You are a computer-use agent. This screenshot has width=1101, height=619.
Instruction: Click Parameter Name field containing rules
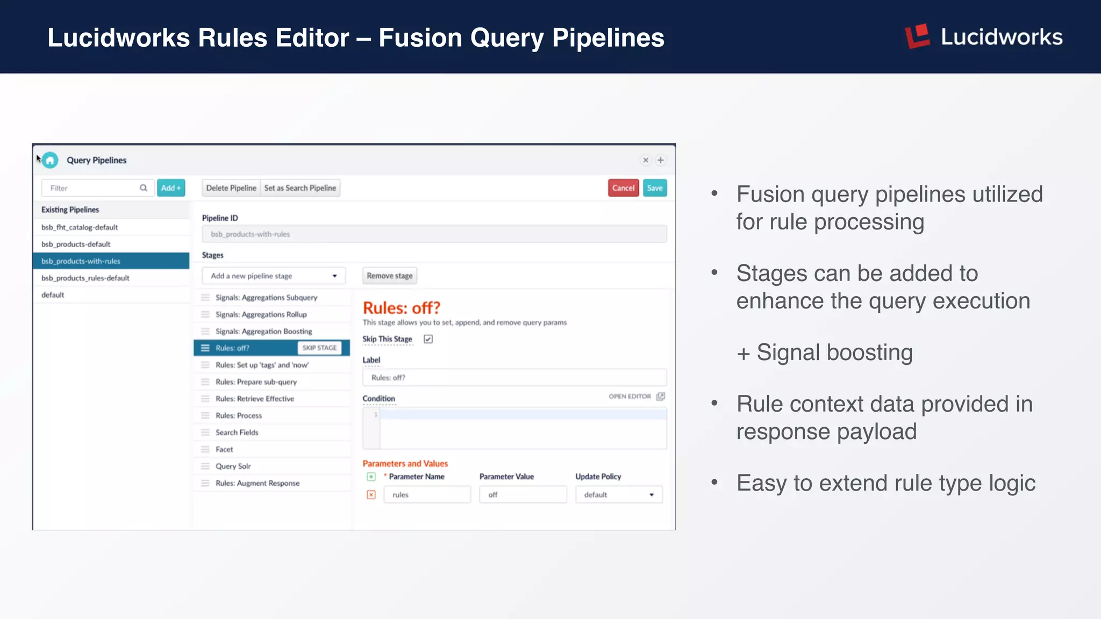pyautogui.click(x=427, y=495)
